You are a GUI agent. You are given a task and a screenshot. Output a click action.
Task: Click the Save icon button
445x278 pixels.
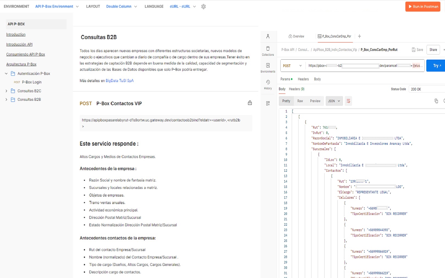417,50
